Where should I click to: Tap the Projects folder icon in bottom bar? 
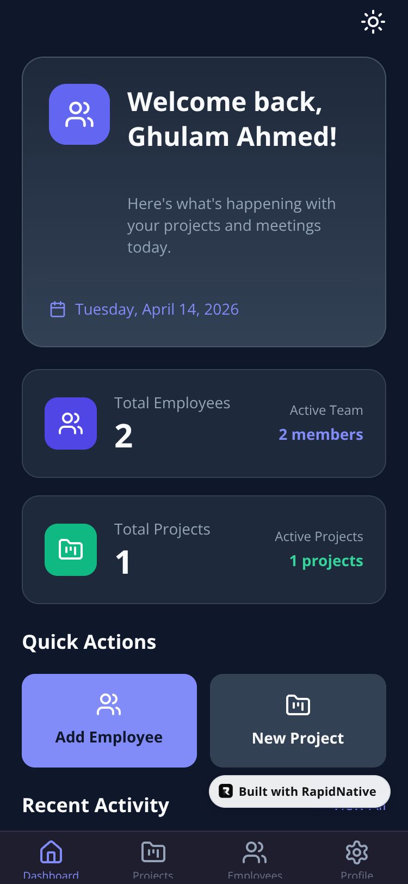[x=153, y=852]
